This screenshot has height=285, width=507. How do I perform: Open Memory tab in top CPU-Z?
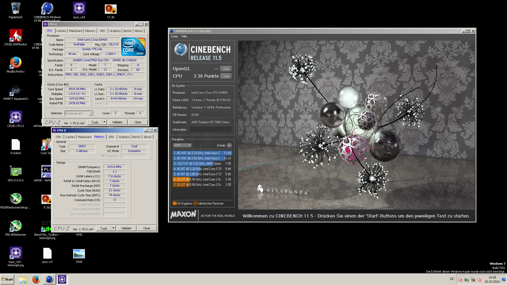coord(90,31)
